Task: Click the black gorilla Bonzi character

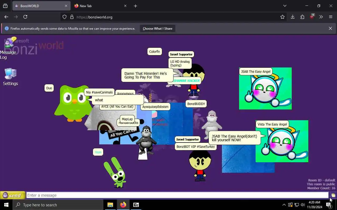Action: coord(146,140)
